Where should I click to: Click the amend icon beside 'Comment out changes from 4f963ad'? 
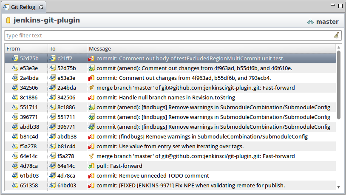pos(91,68)
